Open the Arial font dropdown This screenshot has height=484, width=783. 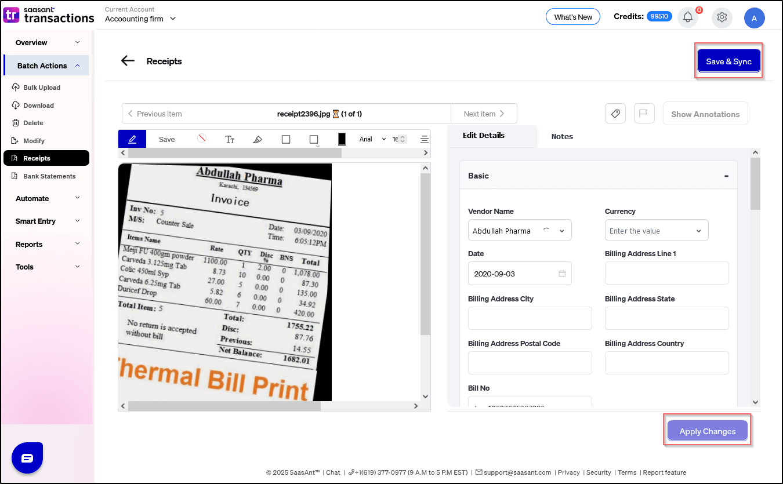point(372,139)
